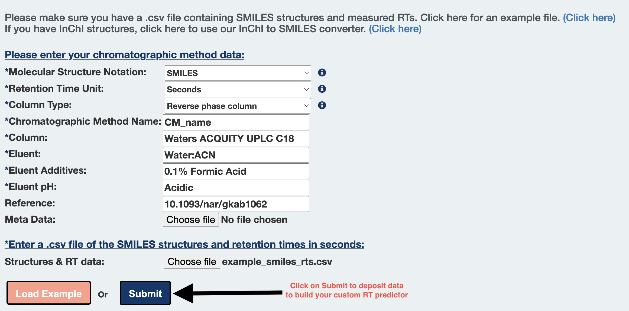Submit the chromatographic method form

(145, 293)
